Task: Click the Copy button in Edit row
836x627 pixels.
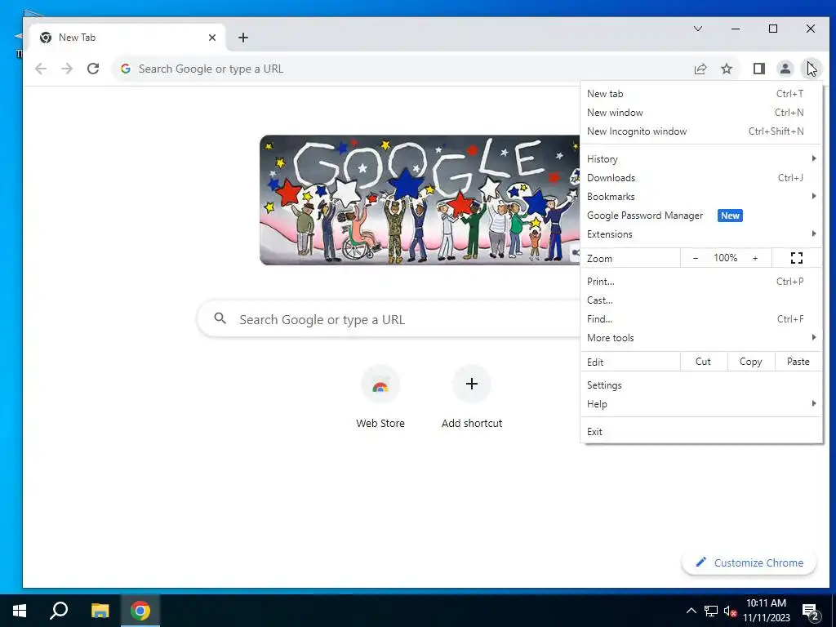Action: [751, 362]
